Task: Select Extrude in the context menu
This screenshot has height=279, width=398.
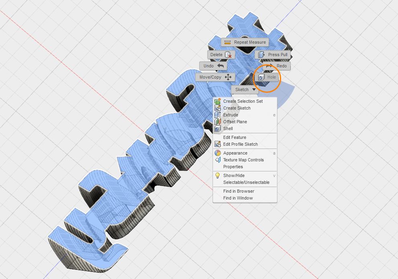Action: 231,115
